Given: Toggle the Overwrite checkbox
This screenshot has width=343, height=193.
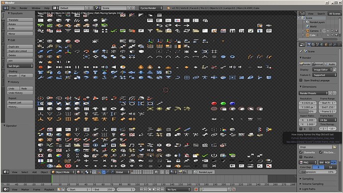Looking at the screenshot, I should tap(301, 152).
